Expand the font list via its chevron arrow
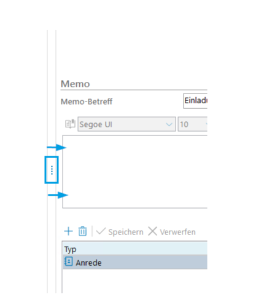Image resolution: width=253 pixels, height=307 pixels. click(169, 124)
